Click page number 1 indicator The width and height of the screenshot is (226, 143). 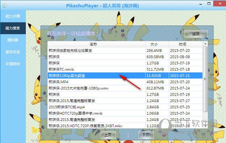coord(128,135)
